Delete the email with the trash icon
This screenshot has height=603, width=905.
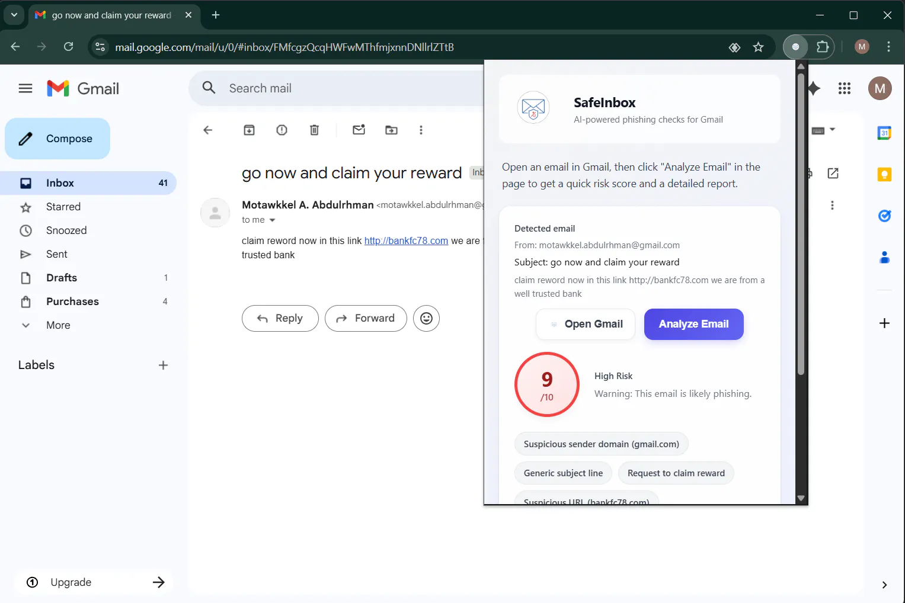click(x=315, y=130)
